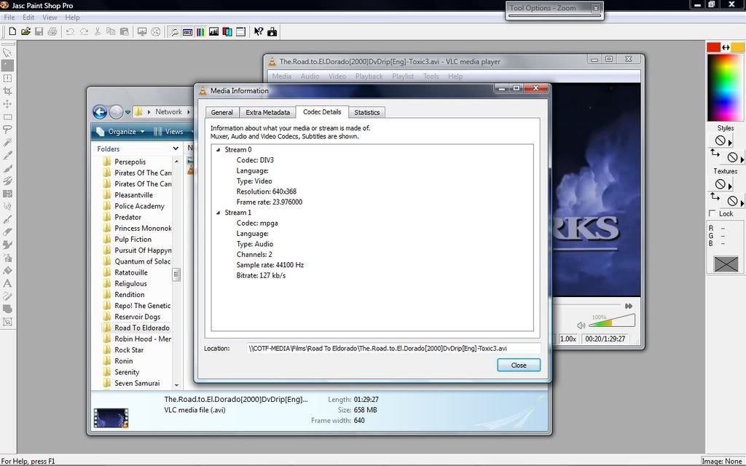Click the Copy toolbar icon
Screen dimensions: 746x466
click(111, 31)
